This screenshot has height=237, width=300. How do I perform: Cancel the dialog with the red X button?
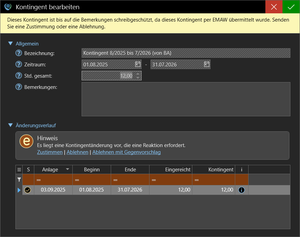(x=274, y=7)
